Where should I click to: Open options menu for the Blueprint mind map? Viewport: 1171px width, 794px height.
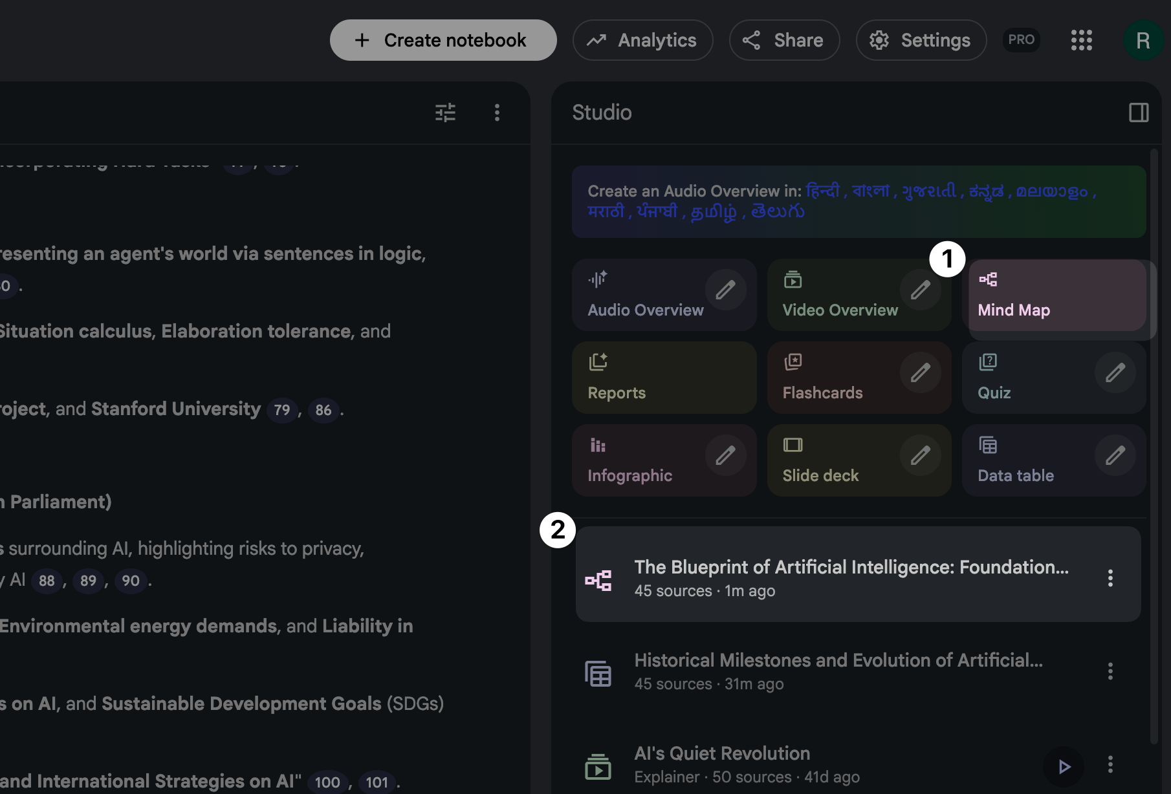pyautogui.click(x=1110, y=577)
